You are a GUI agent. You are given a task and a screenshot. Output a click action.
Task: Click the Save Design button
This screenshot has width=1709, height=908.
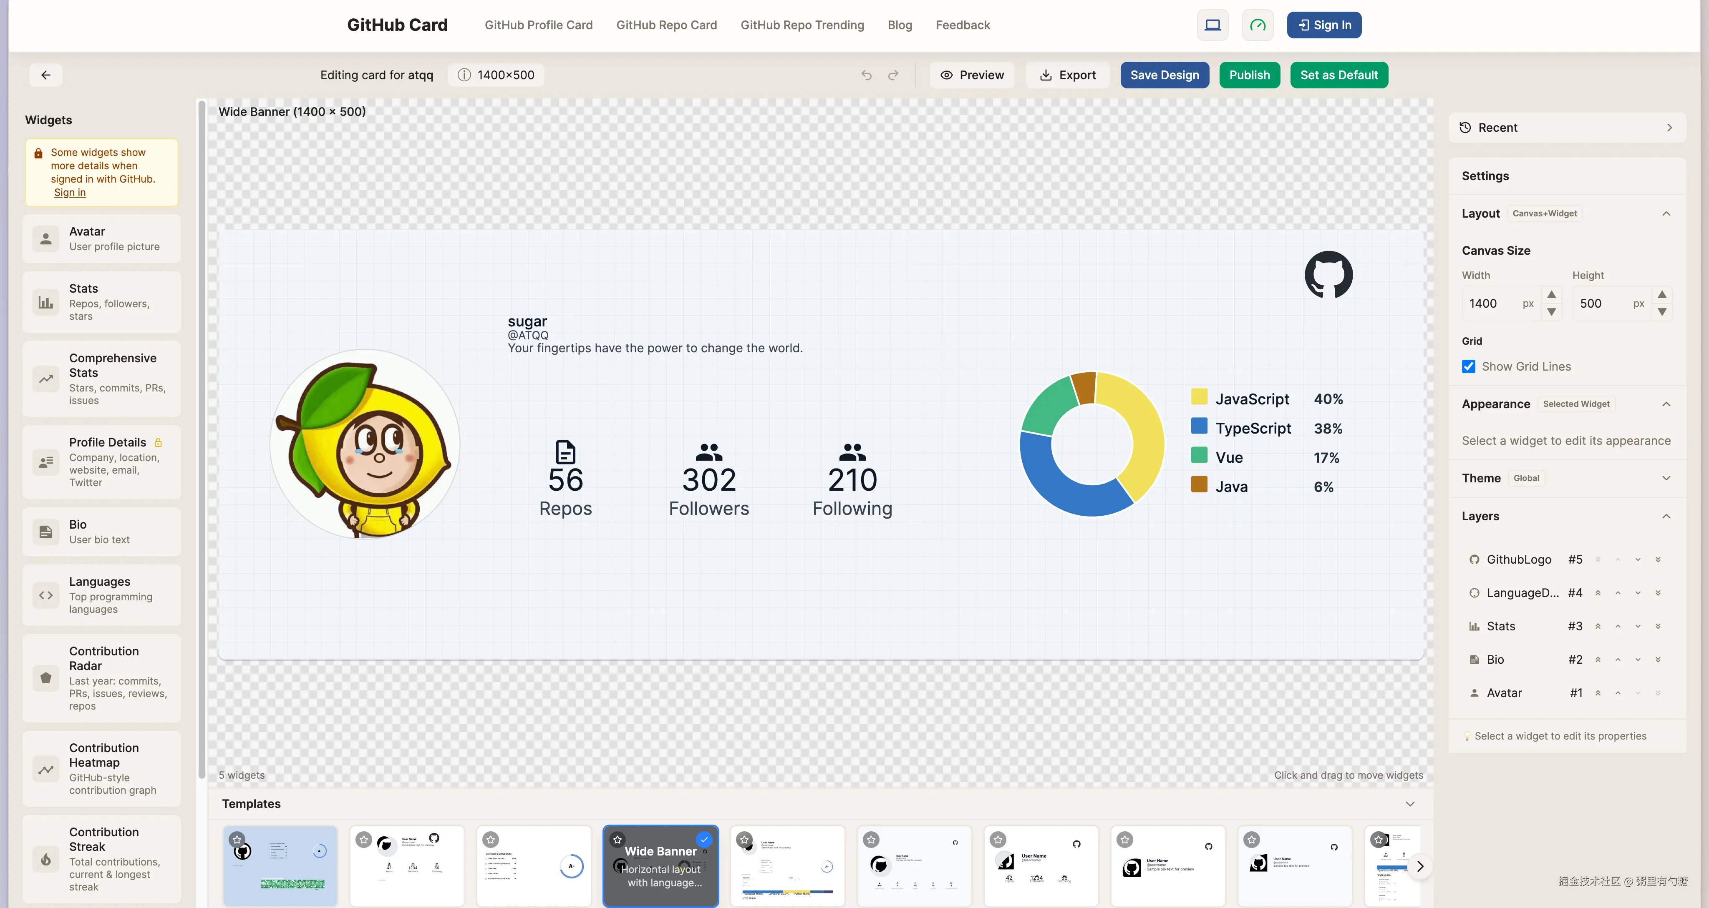[1165, 75]
